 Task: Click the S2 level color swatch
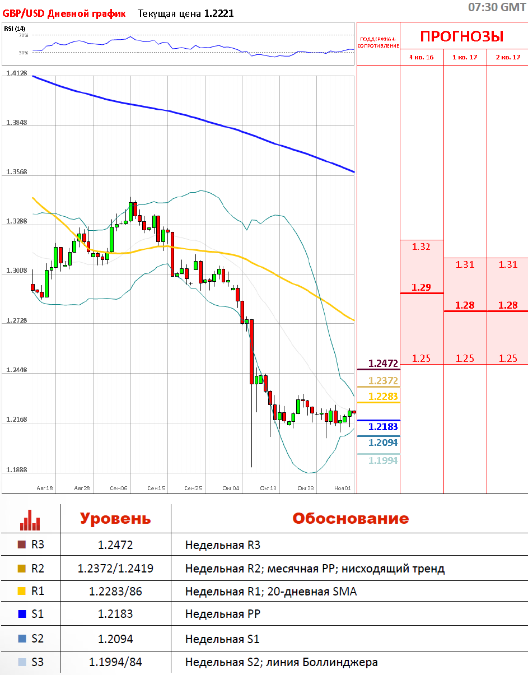22,639
